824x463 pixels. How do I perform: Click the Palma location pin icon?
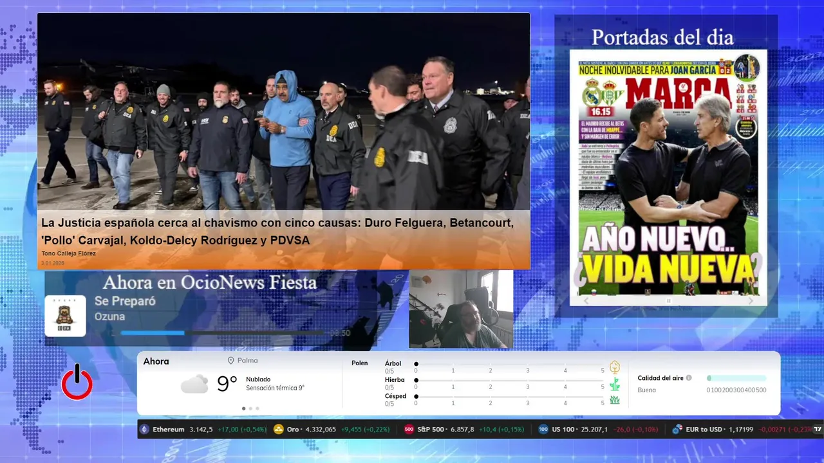click(230, 361)
